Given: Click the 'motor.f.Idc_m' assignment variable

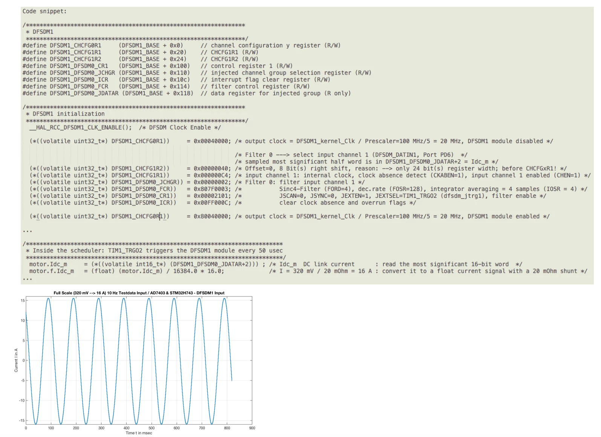Looking at the screenshot, I should (x=52, y=271).
